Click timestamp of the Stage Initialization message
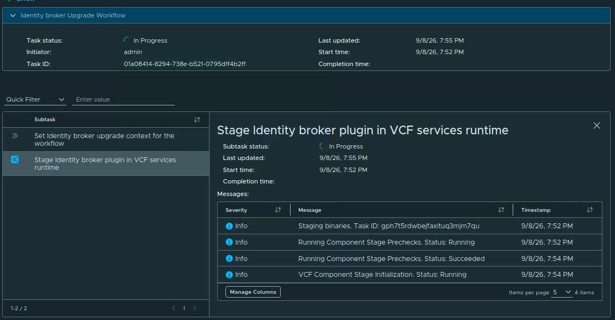 tap(547, 275)
